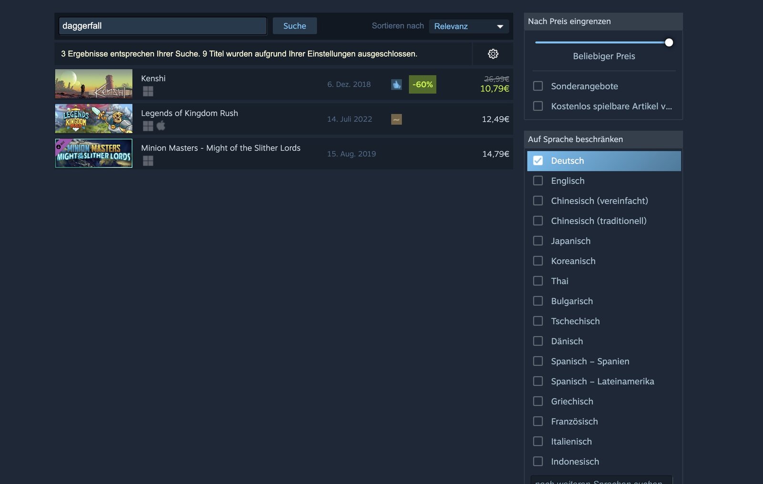Click the -60% discount badge on Kenshi
The image size is (763, 484).
point(423,84)
